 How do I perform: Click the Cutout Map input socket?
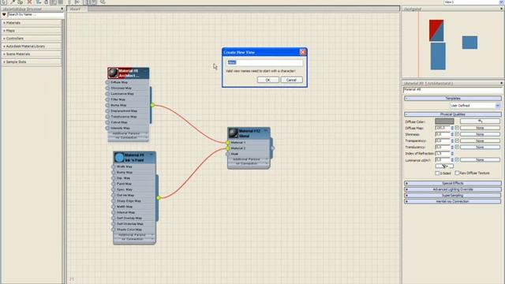pos(107,122)
